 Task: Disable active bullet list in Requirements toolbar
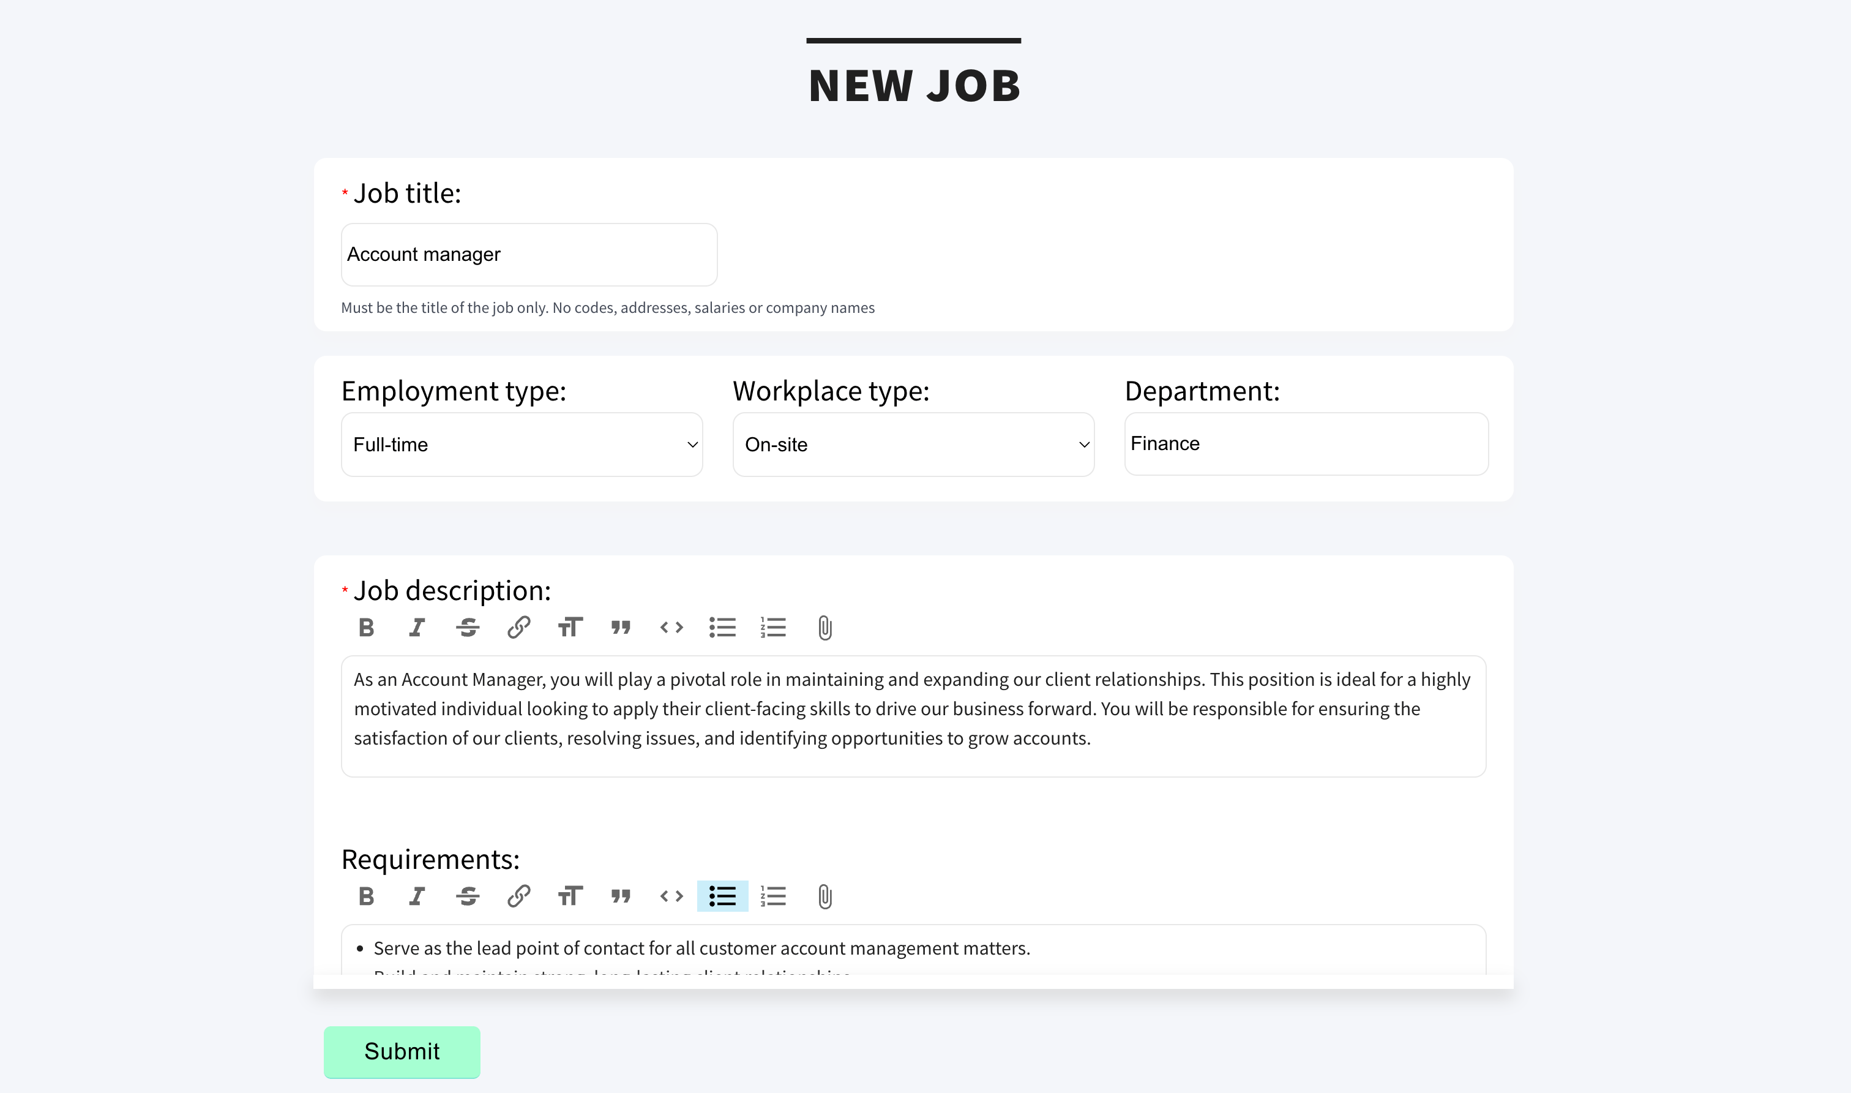tap(722, 896)
